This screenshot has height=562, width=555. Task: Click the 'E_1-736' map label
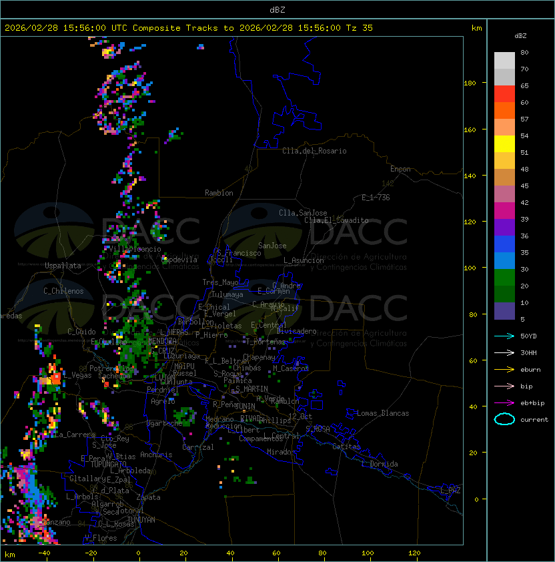(x=376, y=198)
